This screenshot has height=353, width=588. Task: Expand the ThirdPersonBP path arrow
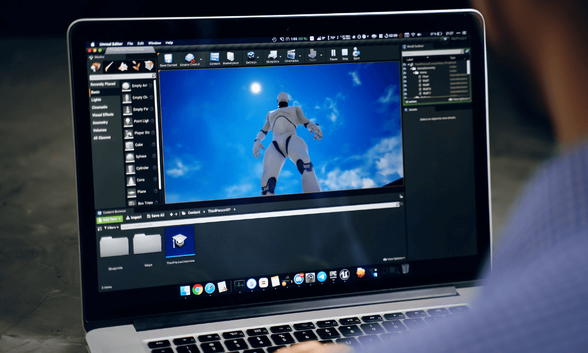tap(235, 210)
